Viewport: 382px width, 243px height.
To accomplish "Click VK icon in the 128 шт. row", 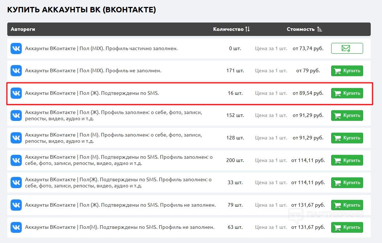I will coord(16,138).
